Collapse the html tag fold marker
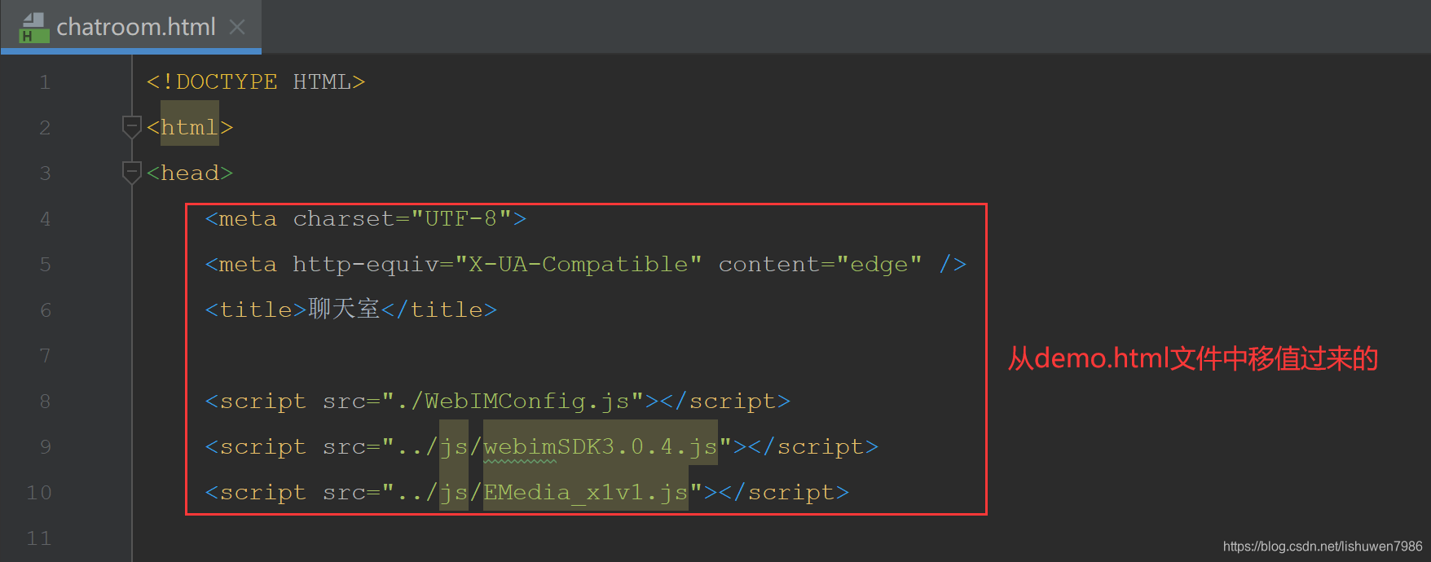The width and height of the screenshot is (1431, 562). click(131, 127)
